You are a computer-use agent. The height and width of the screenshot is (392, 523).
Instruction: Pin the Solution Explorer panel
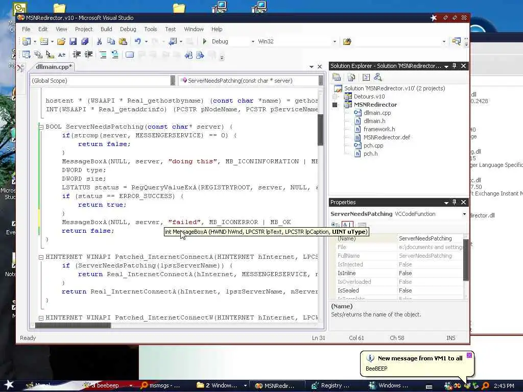point(454,66)
